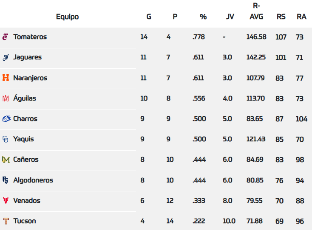Open the Venados team name link

point(27,201)
